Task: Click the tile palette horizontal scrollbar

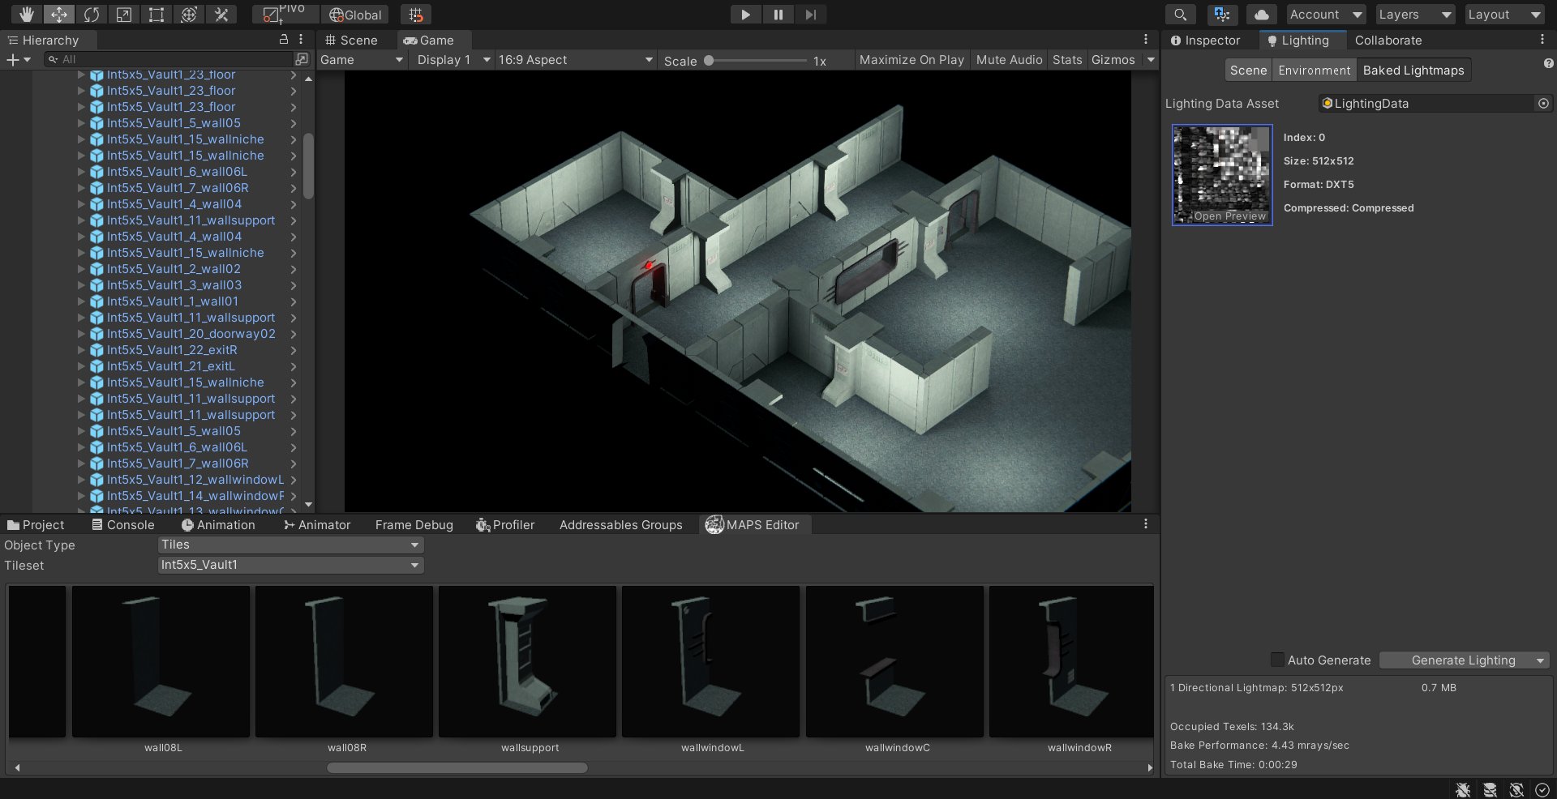Action: click(x=457, y=767)
